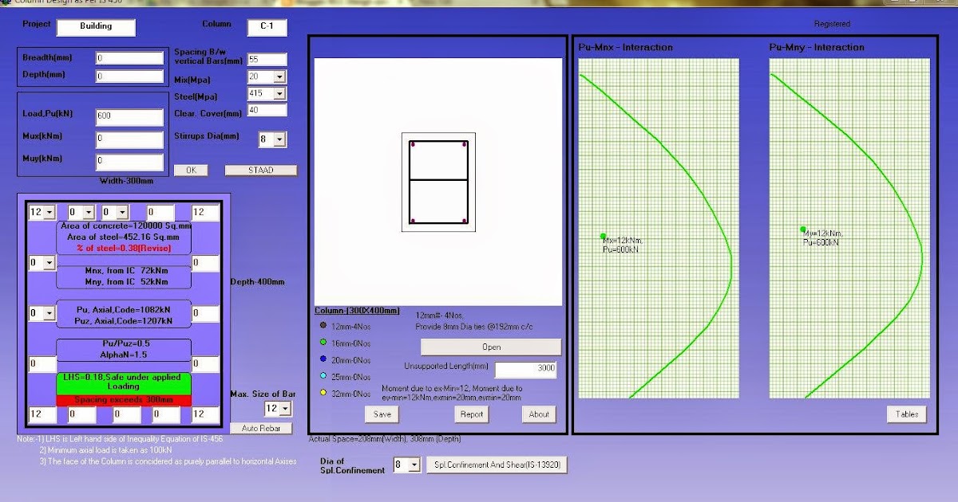Open the Tables button under interaction charts

pyautogui.click(x=906, y=414)
